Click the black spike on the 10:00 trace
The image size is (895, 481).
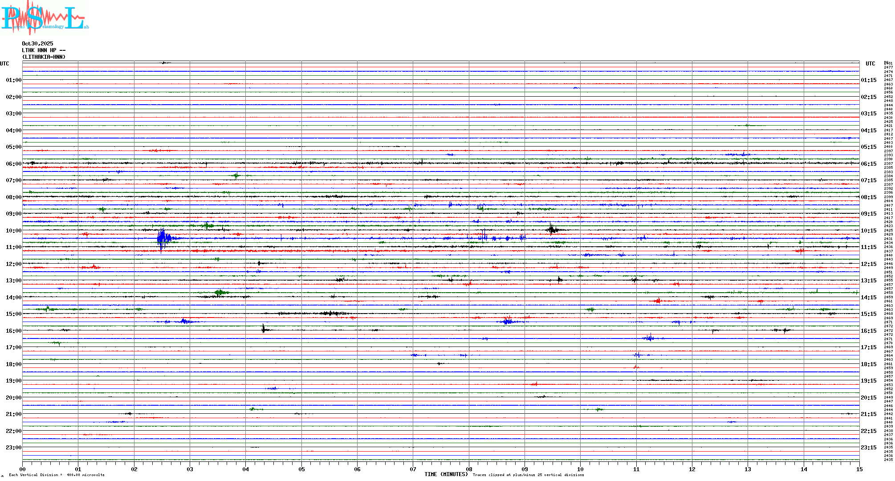click(552, 230)
